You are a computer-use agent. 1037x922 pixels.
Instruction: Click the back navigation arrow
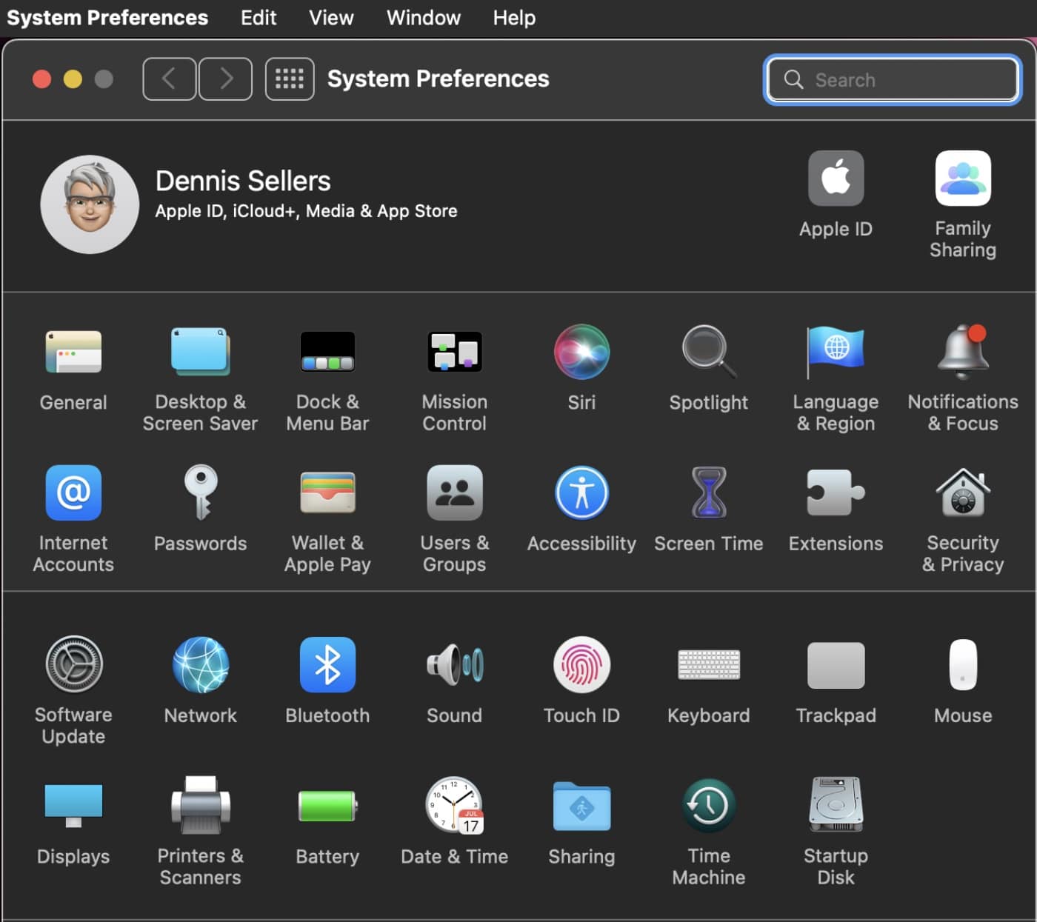(x=169, y=78)
